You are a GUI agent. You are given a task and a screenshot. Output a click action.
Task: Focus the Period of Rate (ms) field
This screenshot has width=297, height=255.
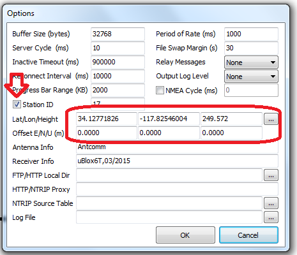click(251, 34)
